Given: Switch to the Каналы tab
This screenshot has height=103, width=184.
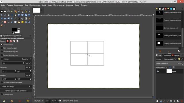Looking at the screenshot, I should tap(176, 55).
